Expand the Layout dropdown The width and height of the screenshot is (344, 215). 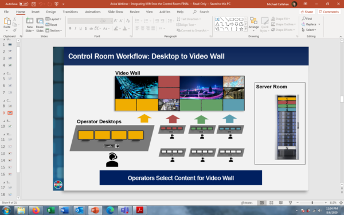point(53,19)
